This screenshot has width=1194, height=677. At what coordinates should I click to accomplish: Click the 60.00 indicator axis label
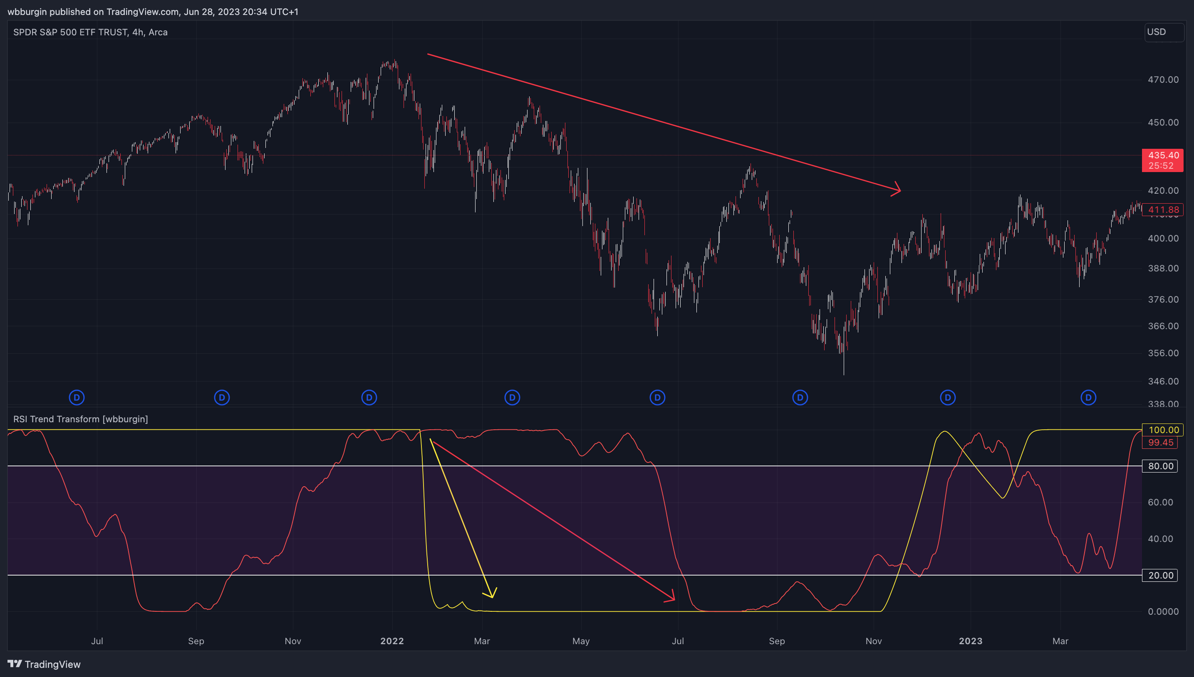click(x=1160, y=502)
